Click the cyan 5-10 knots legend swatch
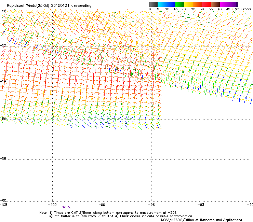 (162, 4)
